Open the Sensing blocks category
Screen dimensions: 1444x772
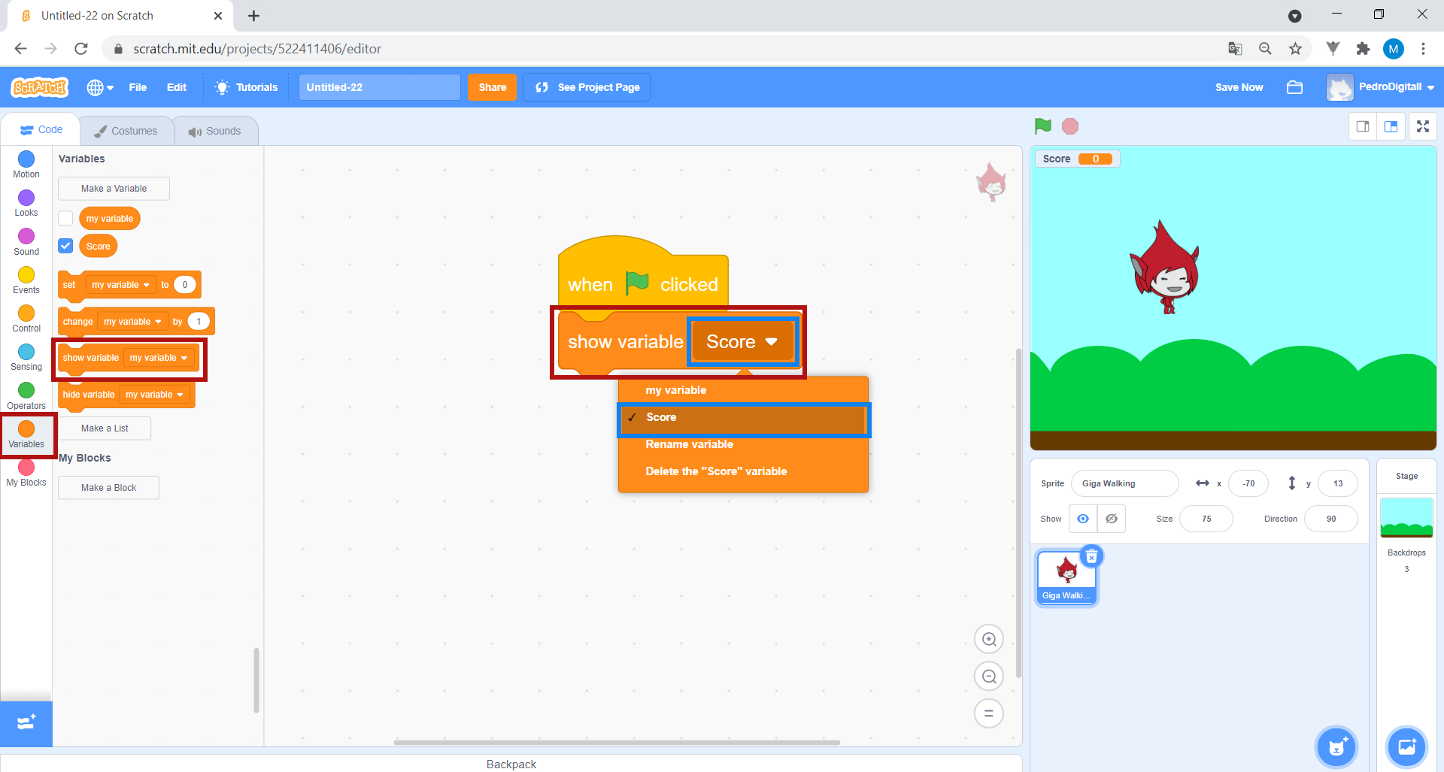[x=26, y=357]
